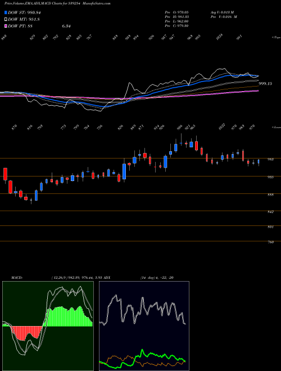This screenshot has width=281, height=371.
Task: Click the 'Pre H: 981.35' high value
Action: [176, 17]
